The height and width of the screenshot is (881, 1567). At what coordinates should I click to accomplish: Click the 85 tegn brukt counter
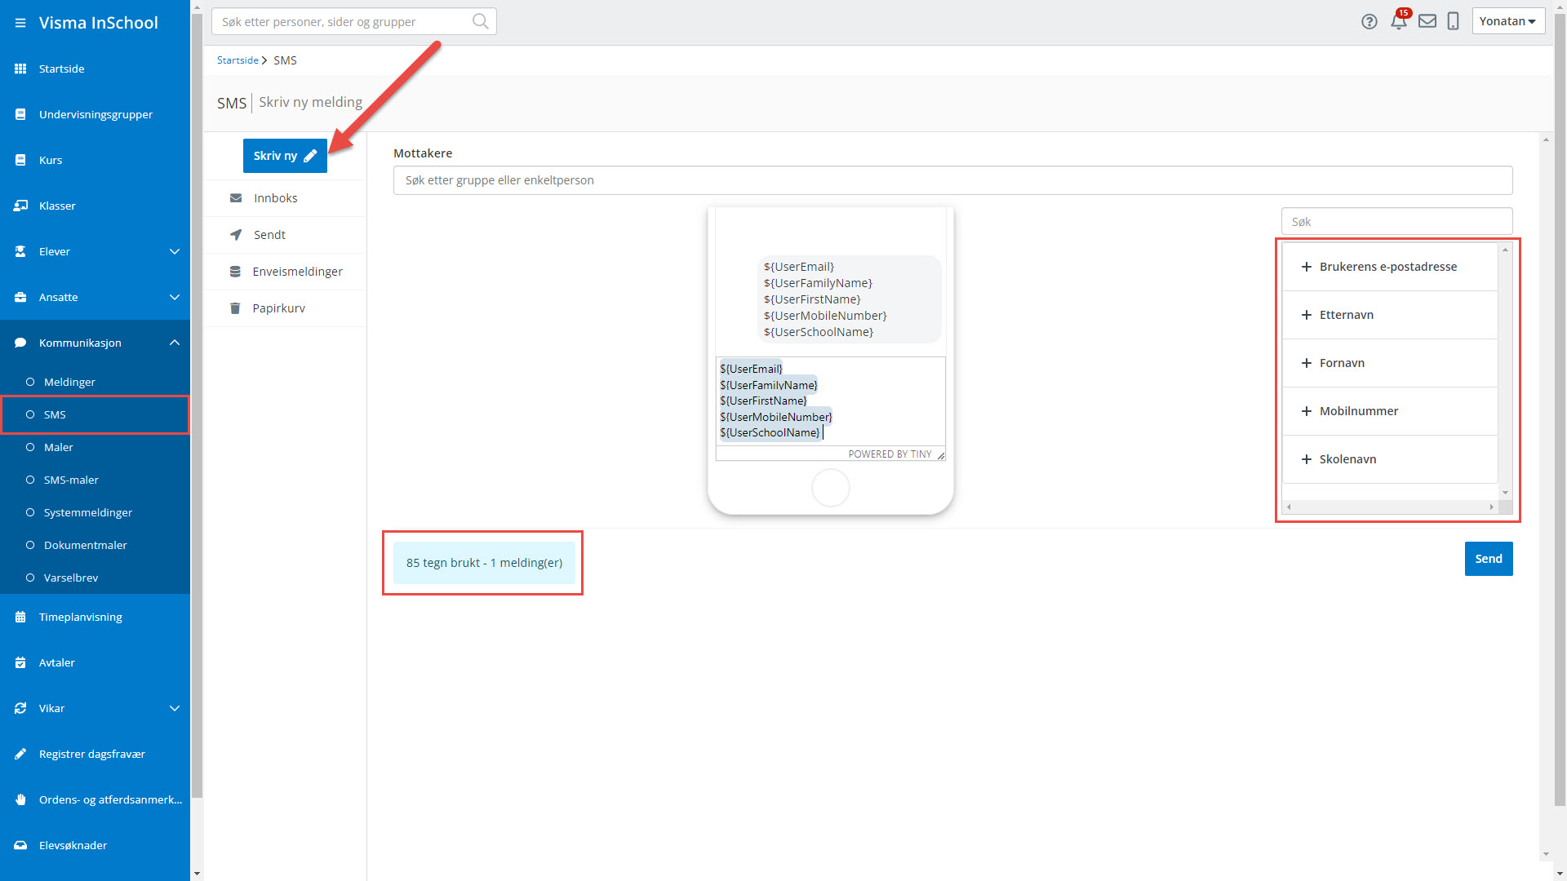(x=484, y=563)
